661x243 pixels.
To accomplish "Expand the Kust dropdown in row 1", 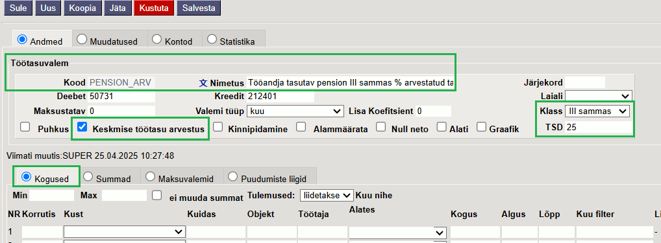I will 125,231.
